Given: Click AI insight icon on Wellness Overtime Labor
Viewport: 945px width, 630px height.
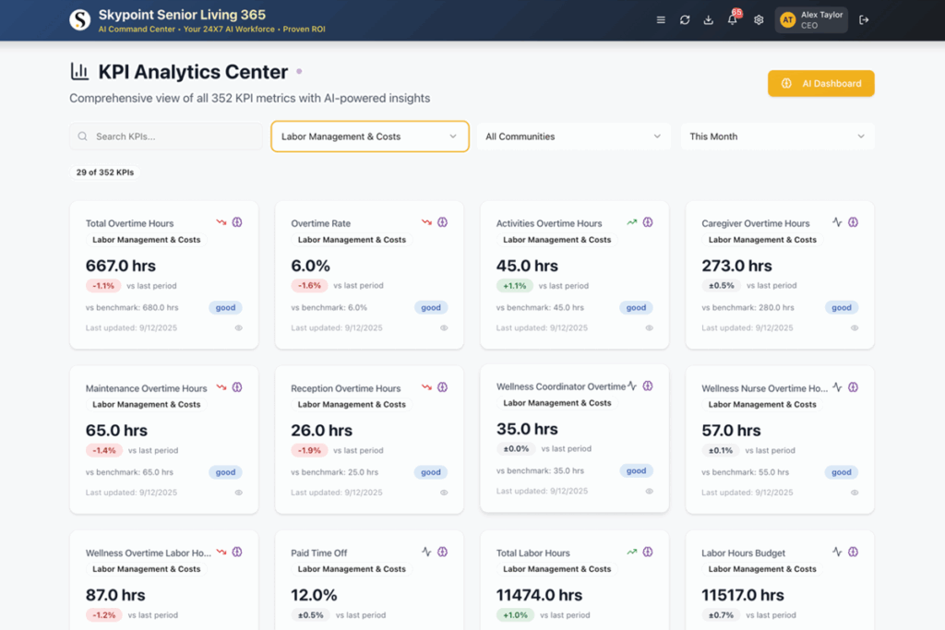Looking at the screenshot, I should pyautogui.click(x=237, y=552).
